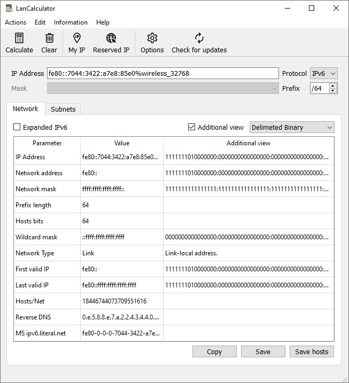Click the Copy button
The height and width of the screenshot is (383, 349).
click(x=214, y=351)
